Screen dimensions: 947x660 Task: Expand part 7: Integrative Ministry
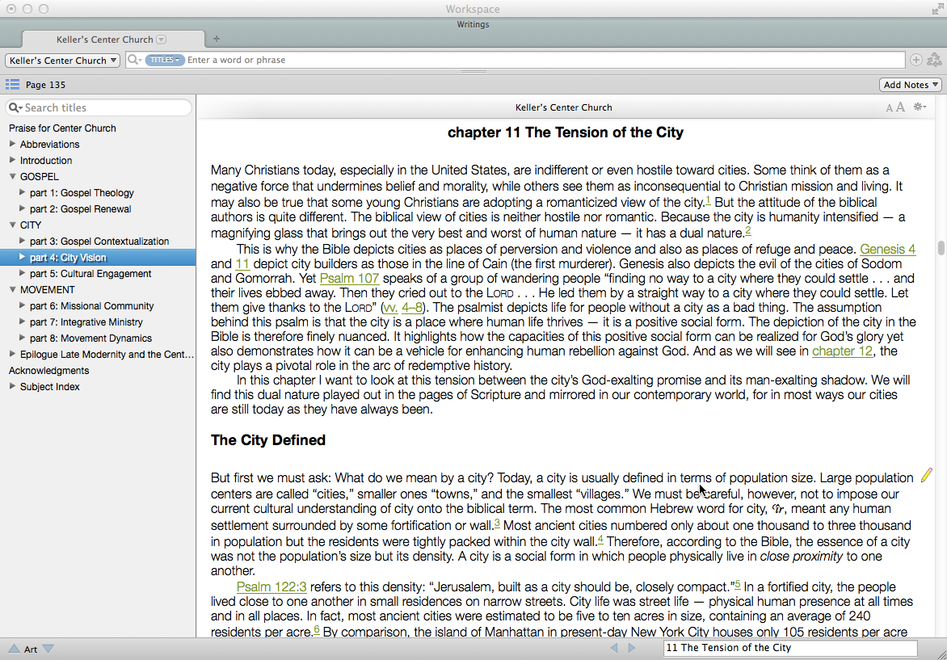[x=23, y=322]
